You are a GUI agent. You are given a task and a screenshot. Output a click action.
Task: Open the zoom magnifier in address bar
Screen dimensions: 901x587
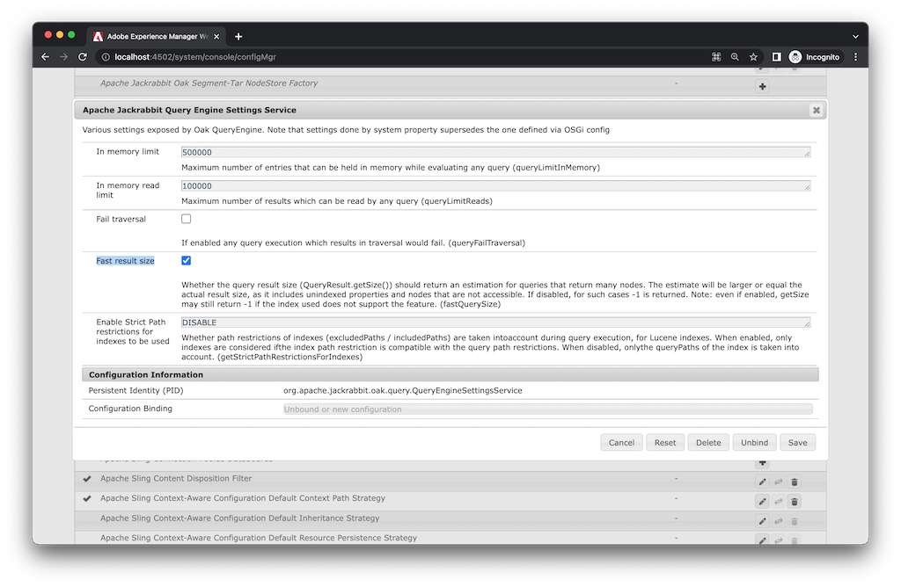click(735, 57)
